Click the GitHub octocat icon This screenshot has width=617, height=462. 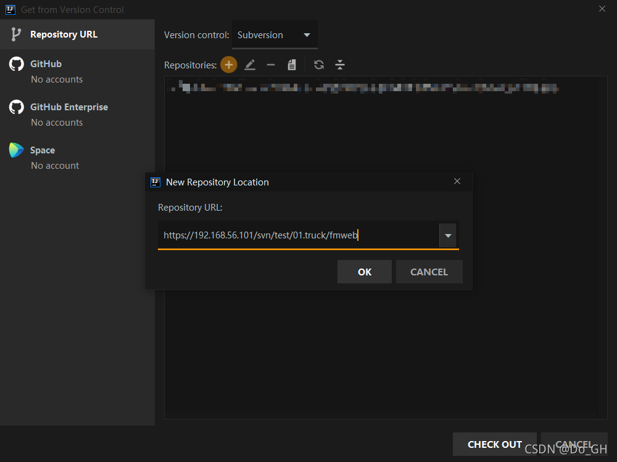click(x=17, y=64)
